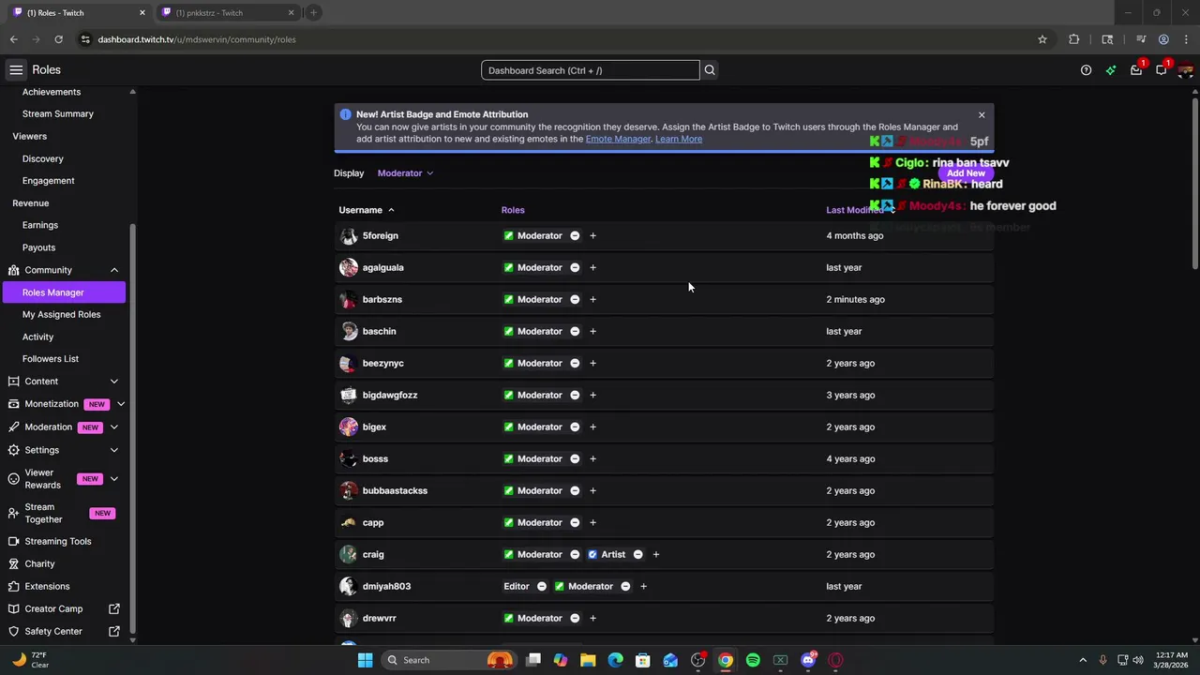Add a role to bigex

tap(592, 427)
